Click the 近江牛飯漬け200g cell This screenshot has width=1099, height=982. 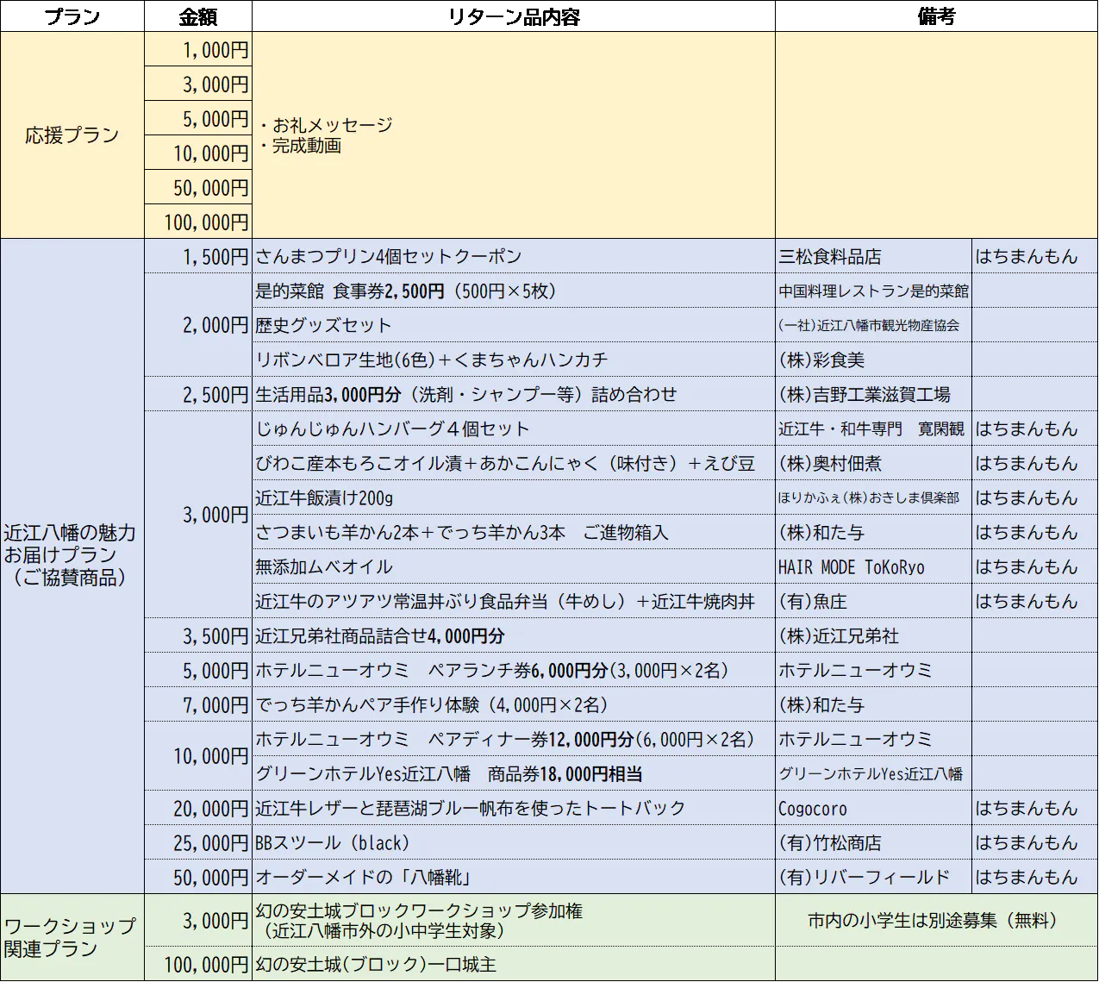(514, 497)
